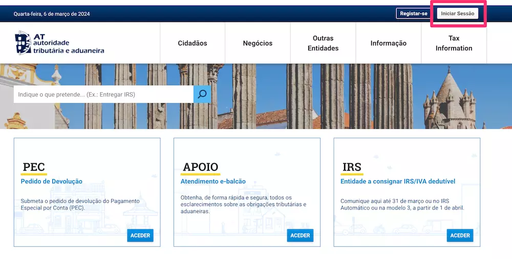Click the PEC description 'Submeta o pedido de devolução'

click(80, 204)
